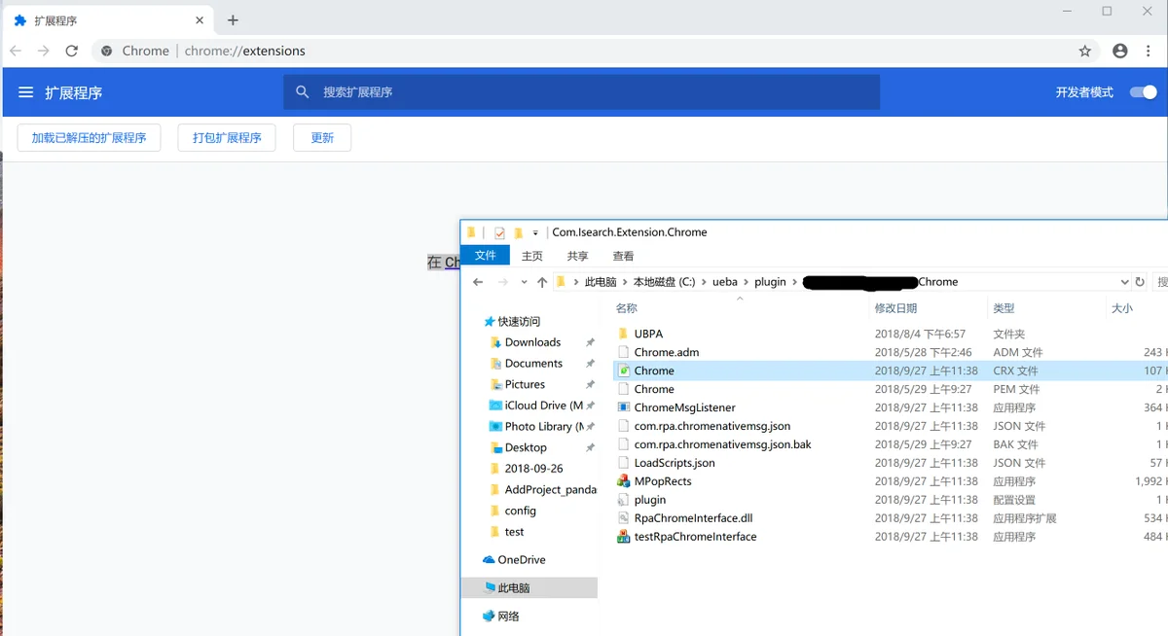Select the RpaChromeInterface.dll file icon
Image resolution: width=1168 pixels, height=636 pixels.
624,518
